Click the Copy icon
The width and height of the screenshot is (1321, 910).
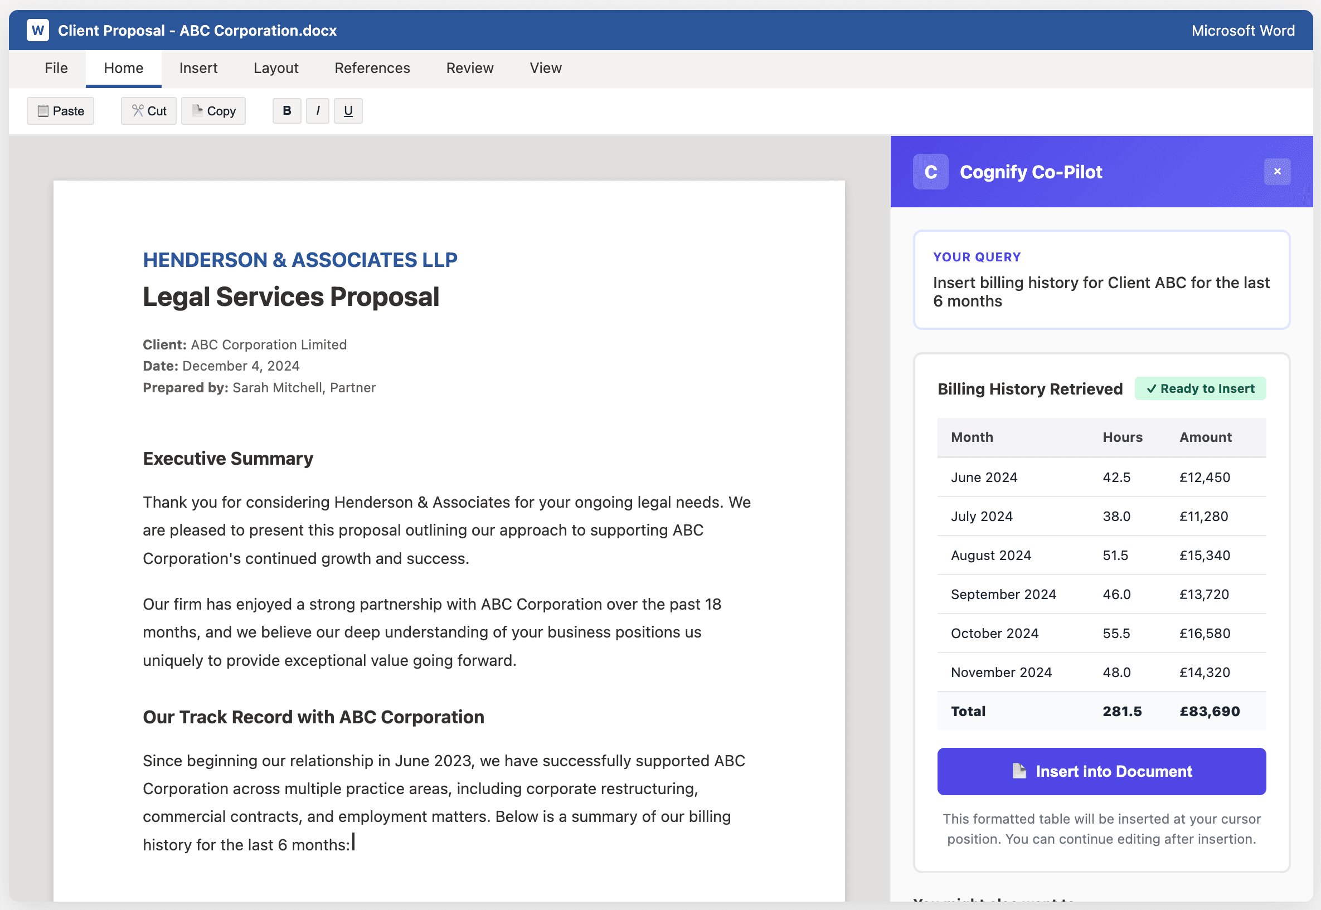[x=197, y=110]
